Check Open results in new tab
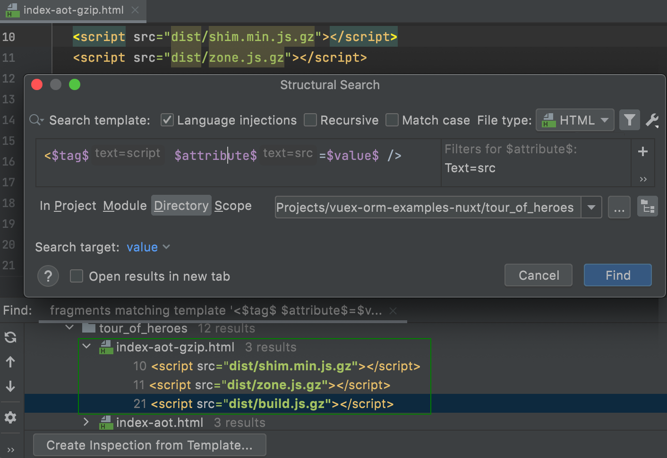 coord(76,276)
